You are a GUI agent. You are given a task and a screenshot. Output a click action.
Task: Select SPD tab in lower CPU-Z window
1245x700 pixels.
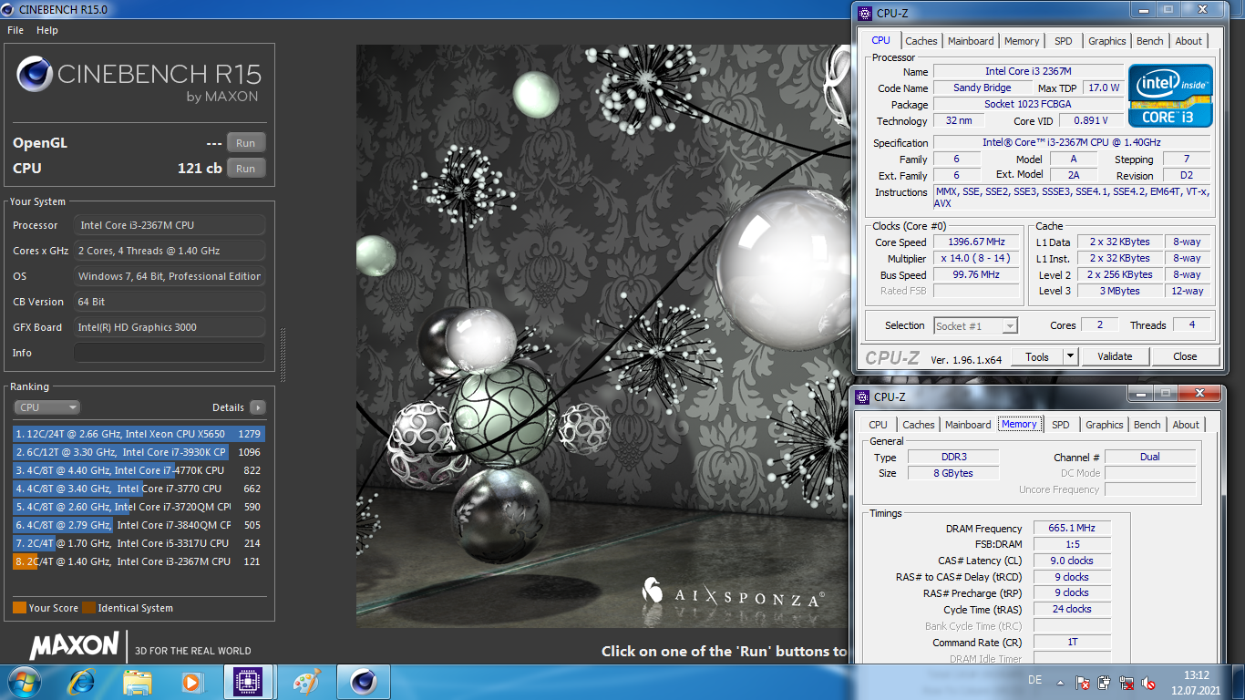[1061, 425]
